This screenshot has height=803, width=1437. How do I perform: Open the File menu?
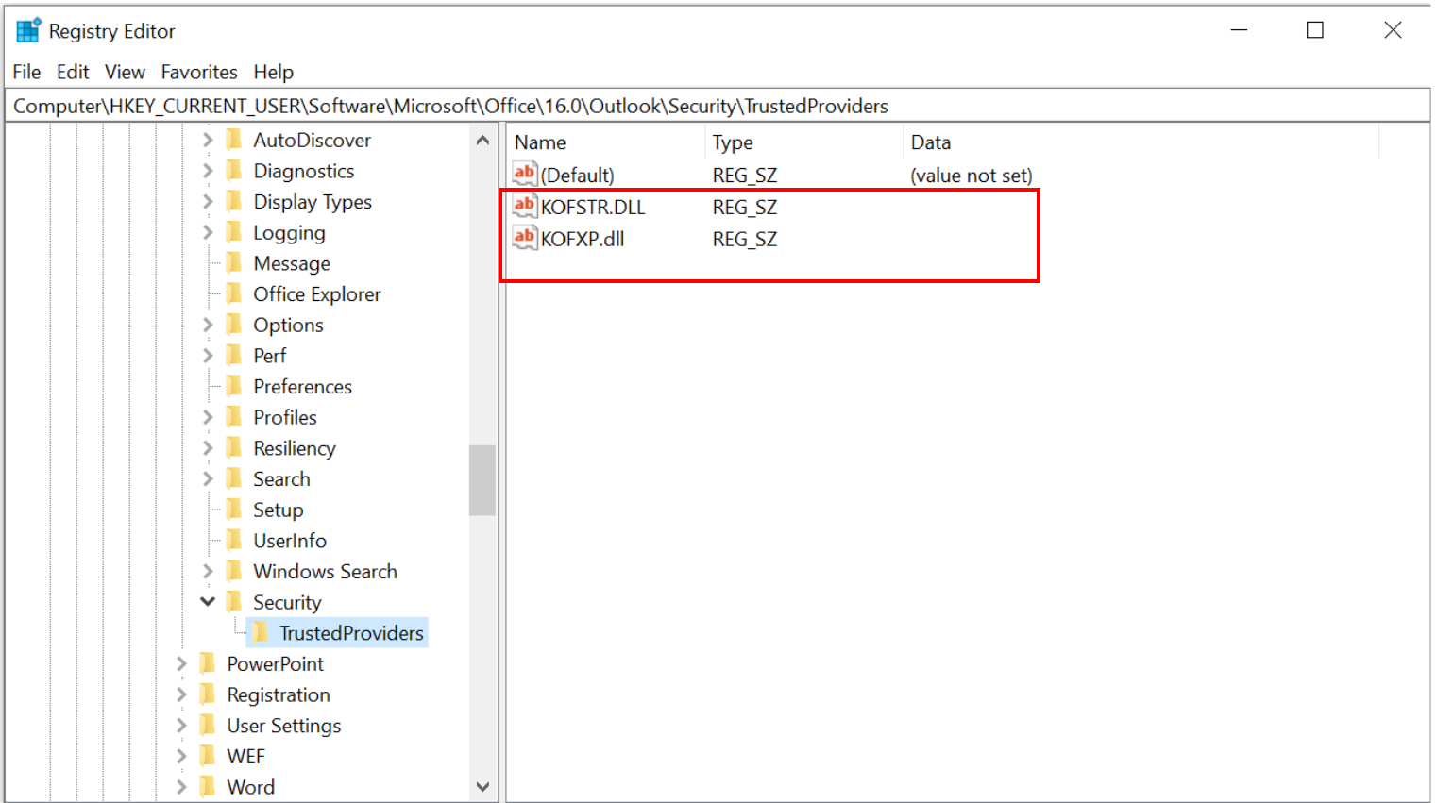[26, 72]
